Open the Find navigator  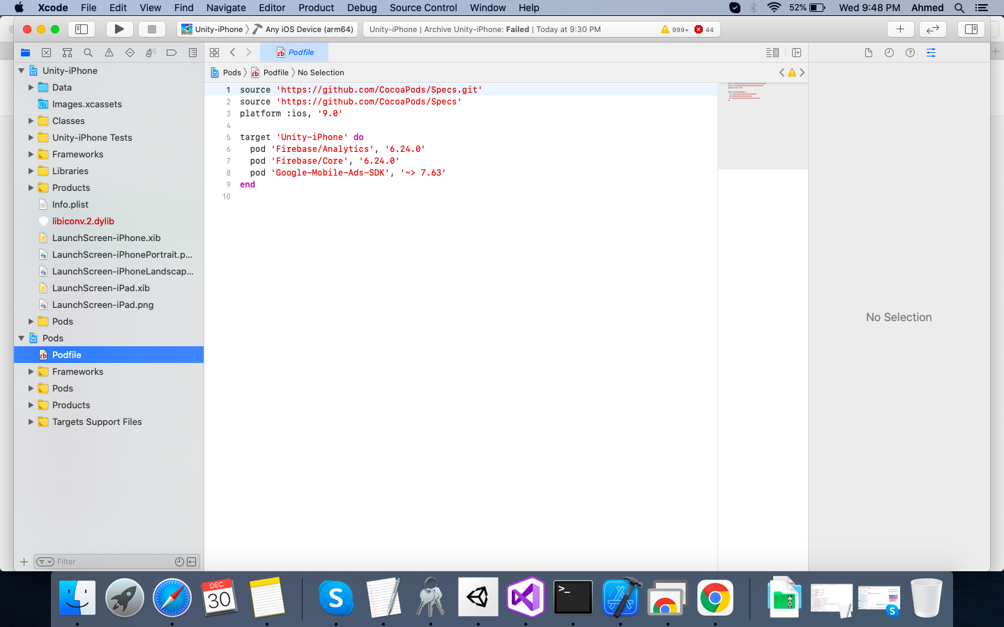click(x=88, y=52)
